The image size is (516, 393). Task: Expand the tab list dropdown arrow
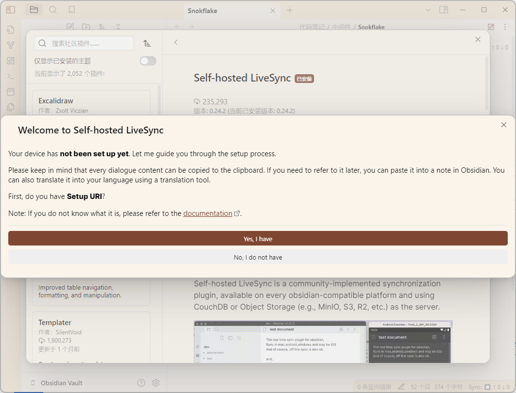tap(428, 10)
